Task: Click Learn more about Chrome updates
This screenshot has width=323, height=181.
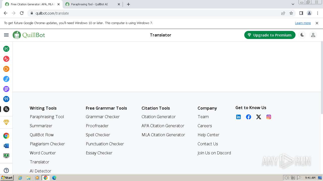Action: pyautogui.click(x=303, y=23)
